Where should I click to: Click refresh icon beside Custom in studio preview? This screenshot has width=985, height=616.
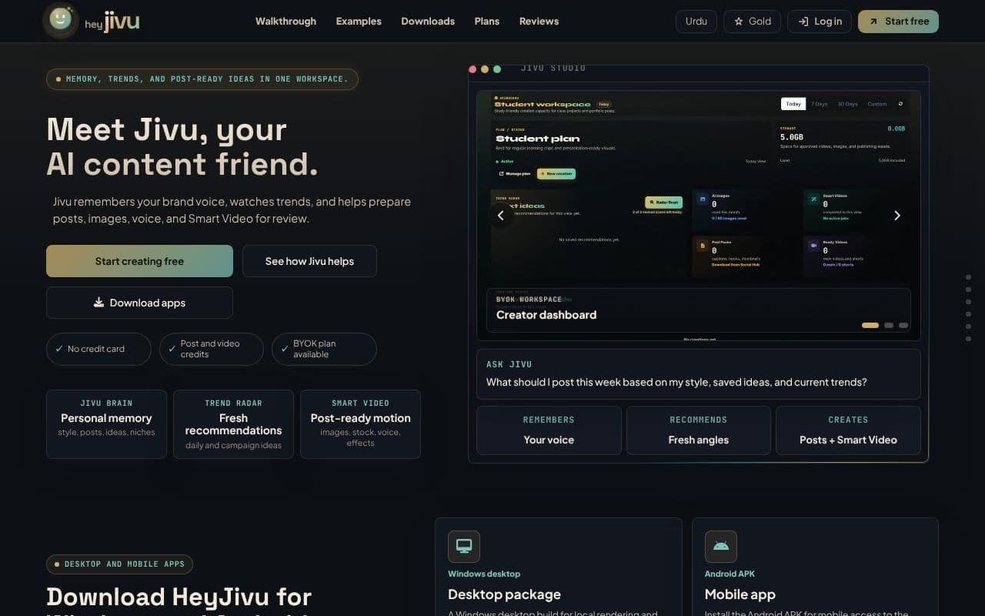click(900, 104)
